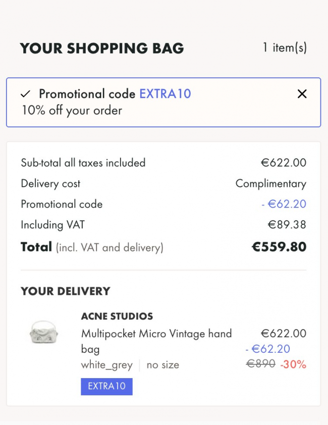Click the Complimentary delivery cost value
Viewport: 328px width, 425px height.
270,184
